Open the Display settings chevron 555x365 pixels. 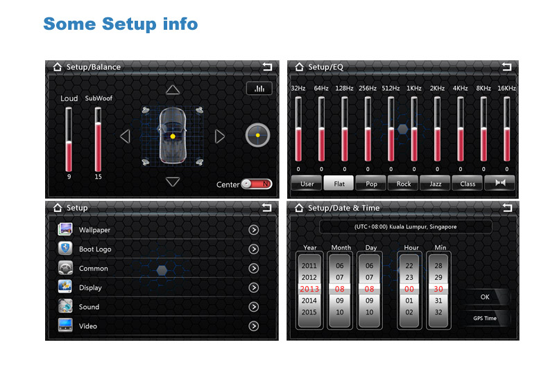(254, 287)
